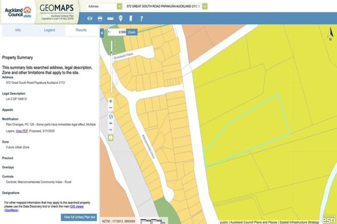This screenshot has width=337, height=224.
Task: Zoom in with the plus button
Action: tap(111, 101)
